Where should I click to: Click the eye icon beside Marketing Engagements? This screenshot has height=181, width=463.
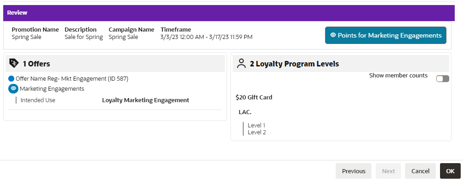13,88
